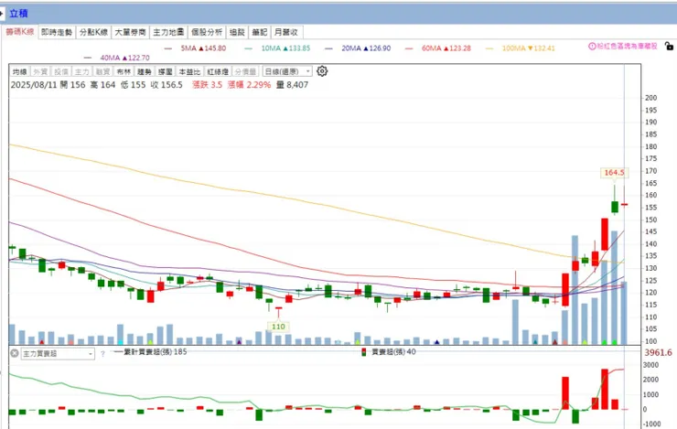Image resolution: width=677 pixels, height=429 pixels.
Task: Toggle the 布林 Bollinger band overlay
Action: click(x=124, y=71)
